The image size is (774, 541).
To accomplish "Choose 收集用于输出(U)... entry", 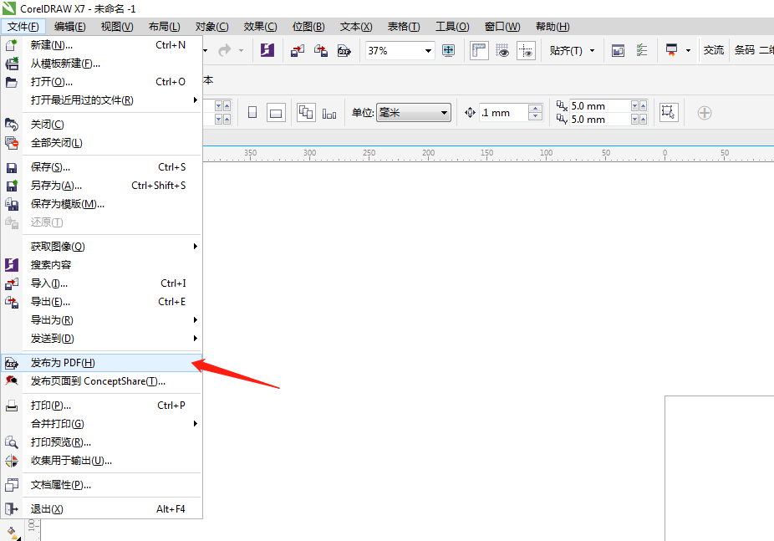I will 102,461.
